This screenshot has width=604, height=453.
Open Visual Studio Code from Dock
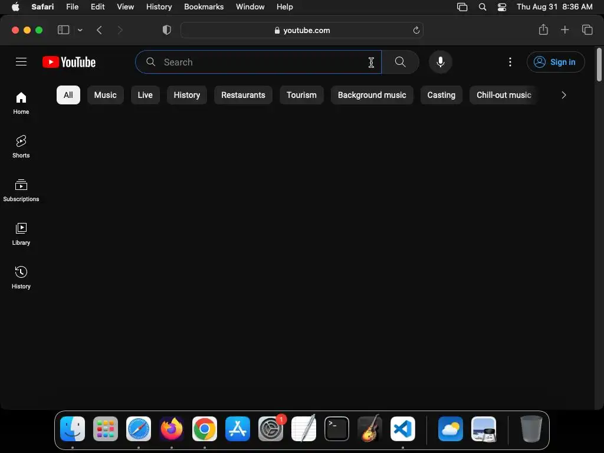pyautogui.click(x=402, y=428)
